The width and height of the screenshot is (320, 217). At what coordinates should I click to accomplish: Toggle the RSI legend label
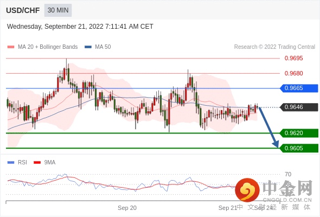click(x=22, y=163)
